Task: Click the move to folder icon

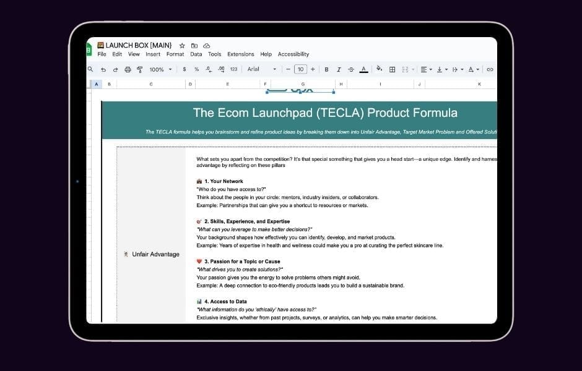Action: [194, 46]
